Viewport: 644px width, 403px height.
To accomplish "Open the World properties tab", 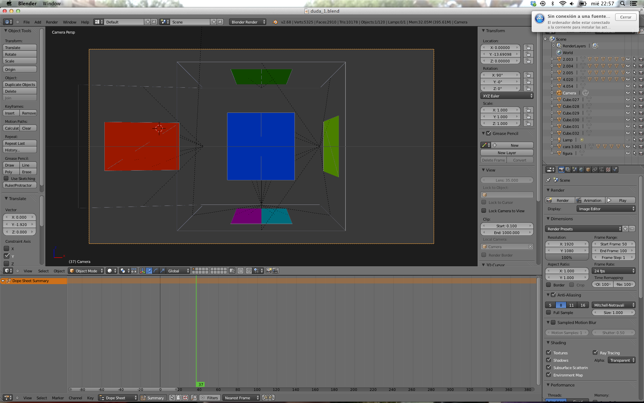I will [581, 170].
